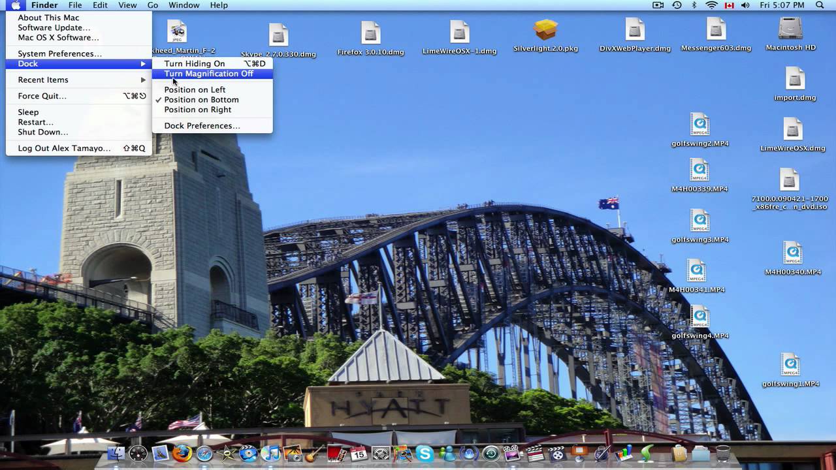Click the Apple logo menu
This screenshot has width=836, height=470.
[x=15, y=5]
